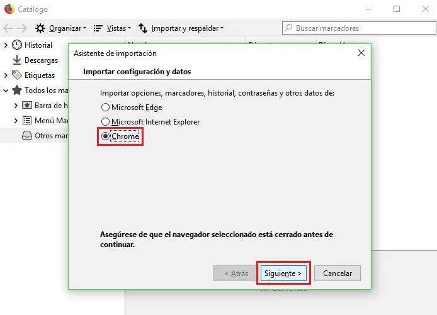
Task: Click the back arrow in Catálogo toolbar
Action: [x=8, y=28]
